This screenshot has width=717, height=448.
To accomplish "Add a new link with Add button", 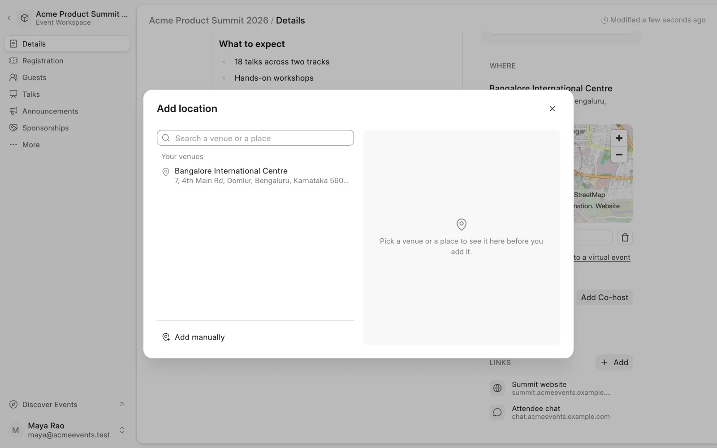I will coord(614,362).
